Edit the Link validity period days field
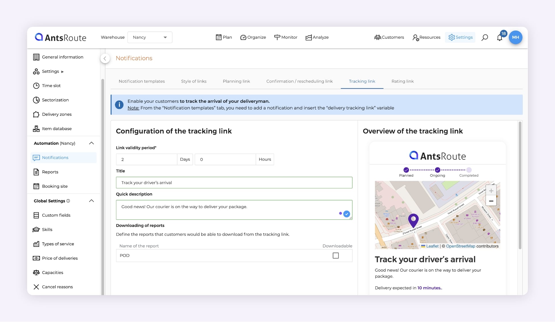555x322 pixels. tap(146, 159)
